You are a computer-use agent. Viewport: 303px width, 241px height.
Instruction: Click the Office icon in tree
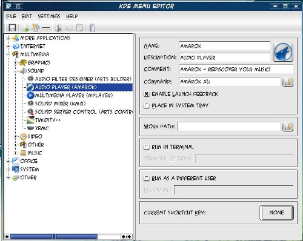(16, 161)
